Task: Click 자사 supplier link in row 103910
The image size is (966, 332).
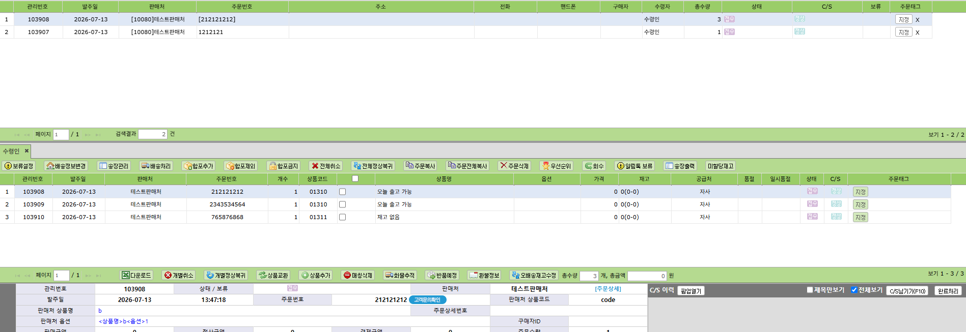Action: [x=705, y=217]
